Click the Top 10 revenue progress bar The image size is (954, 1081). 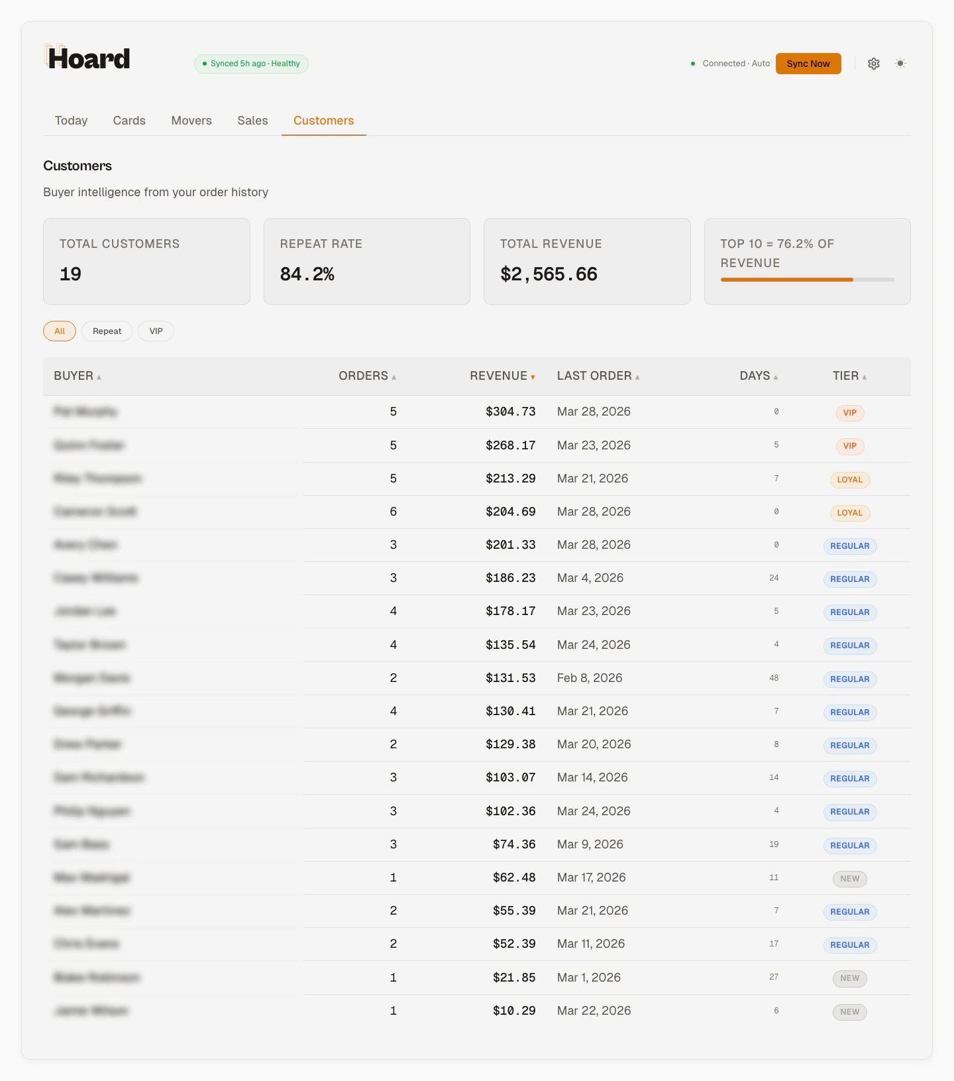(x=808, y=280)
